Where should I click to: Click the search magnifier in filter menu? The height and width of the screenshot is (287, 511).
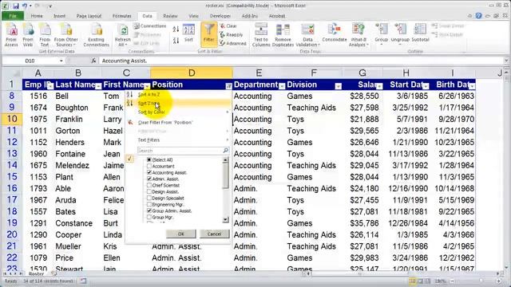click(225, 151)
